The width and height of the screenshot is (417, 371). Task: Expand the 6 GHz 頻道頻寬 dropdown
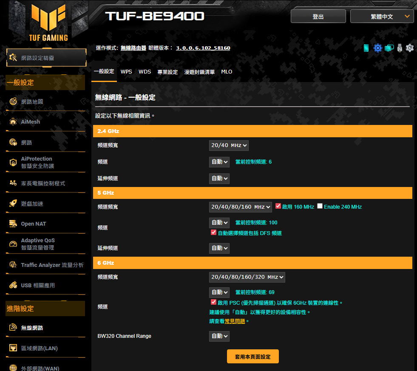point(247,277)
